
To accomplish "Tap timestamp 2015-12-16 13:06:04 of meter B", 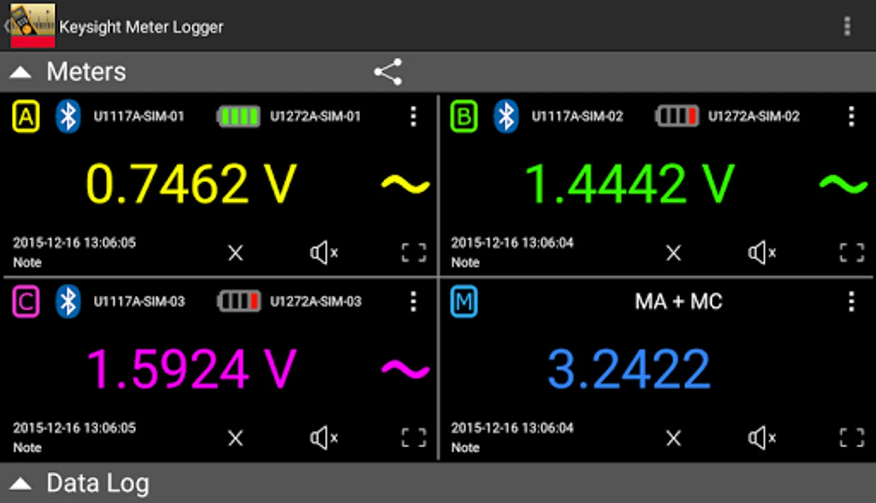I will [x=513, y=243].
